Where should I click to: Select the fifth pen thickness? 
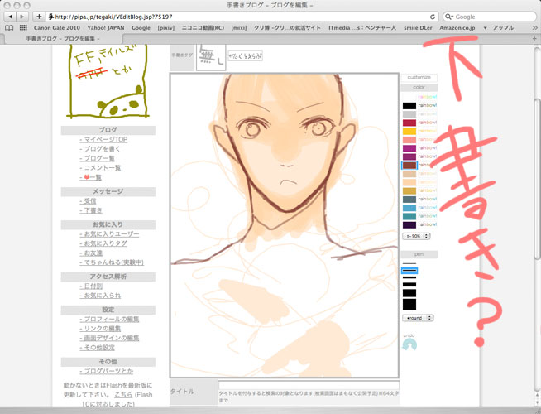[409, 293]
